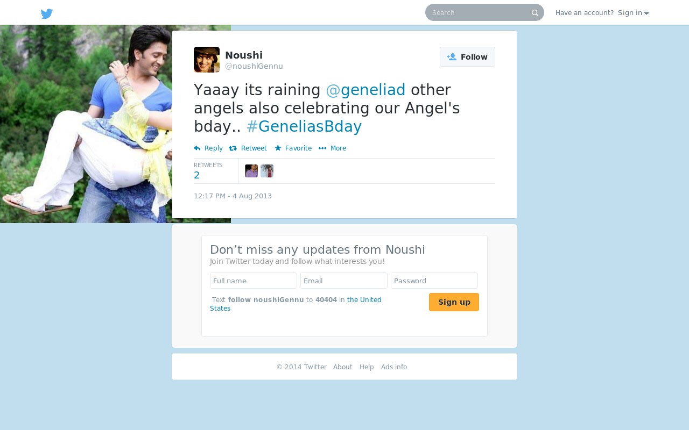Click the search magnifier icon
The height and width of the screenshot is (430, 689).
coord(535,13)
